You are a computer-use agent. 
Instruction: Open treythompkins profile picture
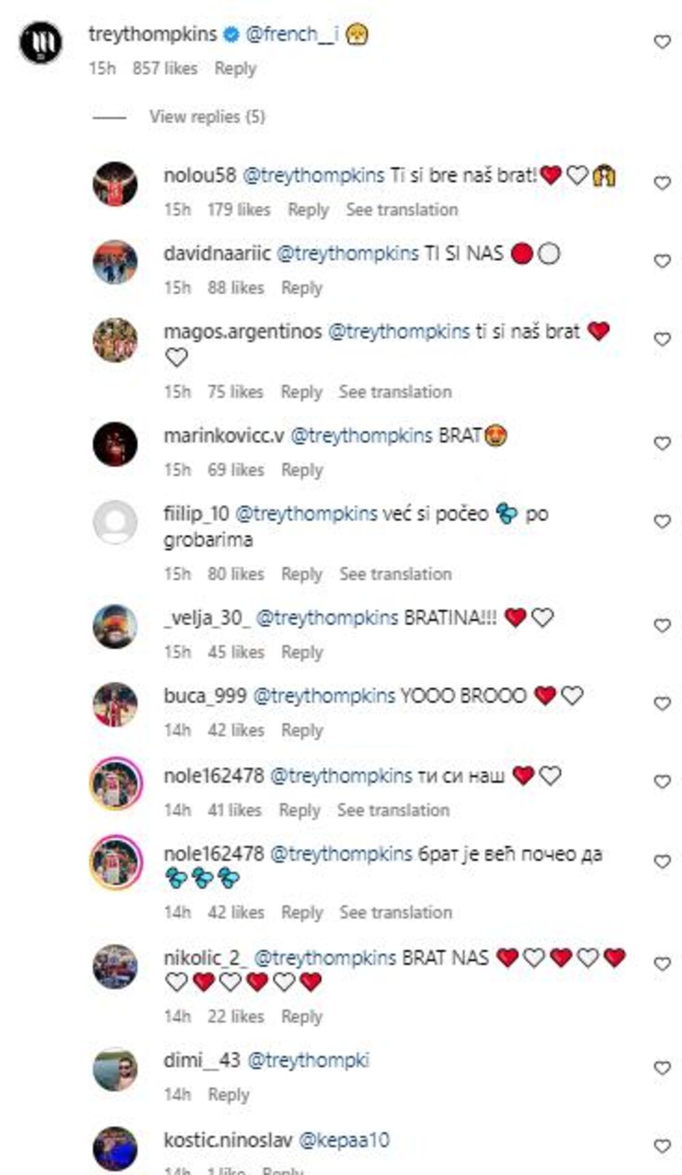pyautogui.click(x=41, y=42)
